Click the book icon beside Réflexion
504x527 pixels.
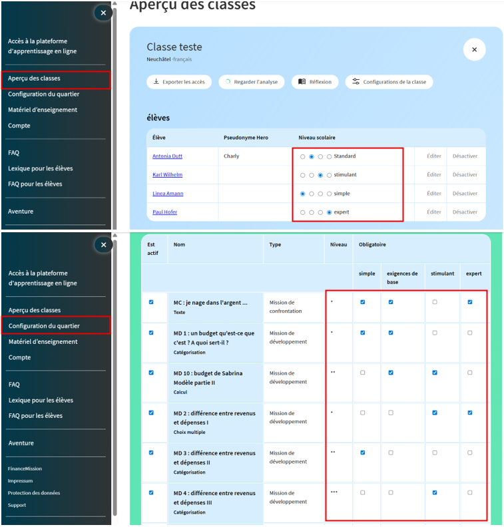coord(302,82)
